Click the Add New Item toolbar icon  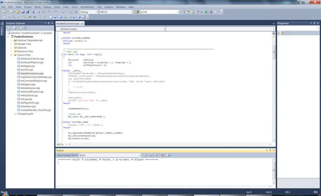(x=12, y=12)
